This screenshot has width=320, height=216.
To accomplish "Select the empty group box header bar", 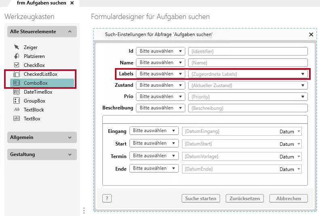I will [205, 119].
